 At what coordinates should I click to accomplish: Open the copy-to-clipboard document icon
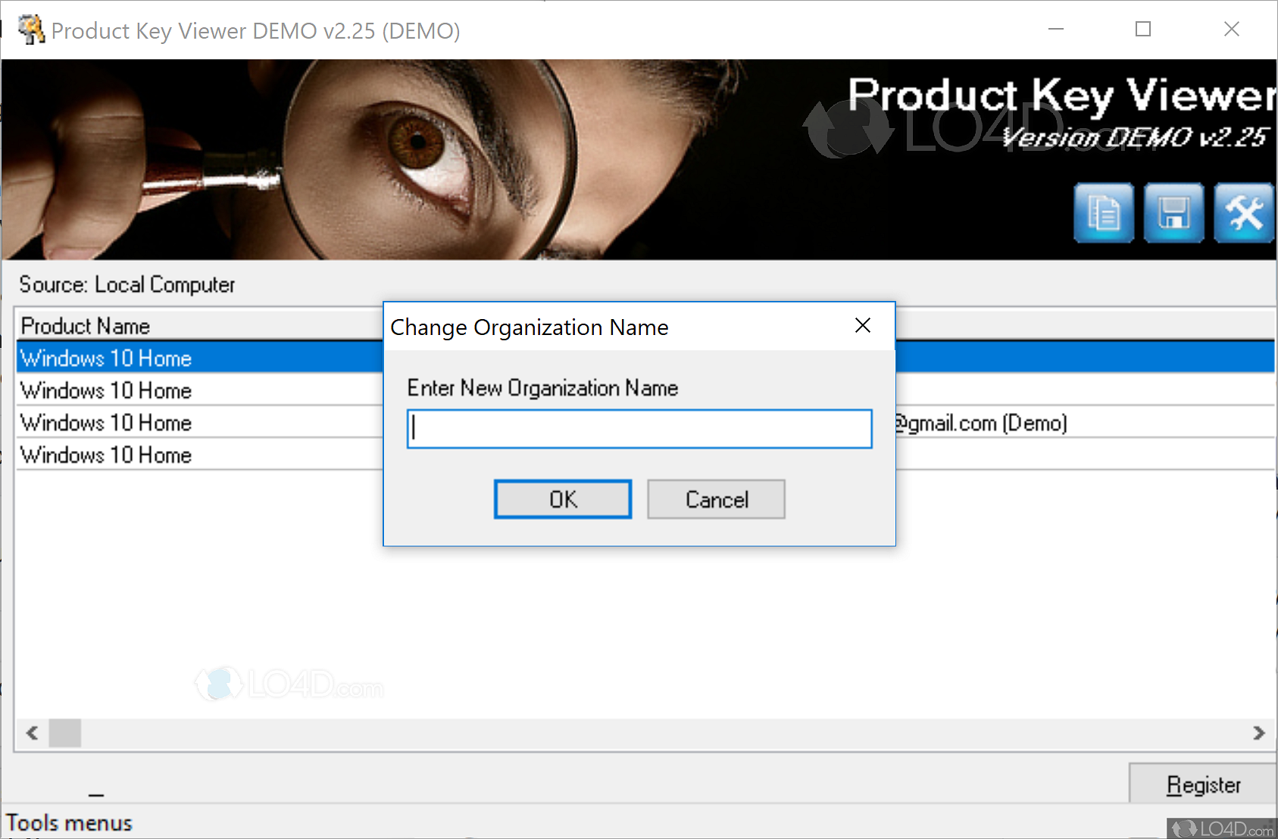coord(1104,213)
